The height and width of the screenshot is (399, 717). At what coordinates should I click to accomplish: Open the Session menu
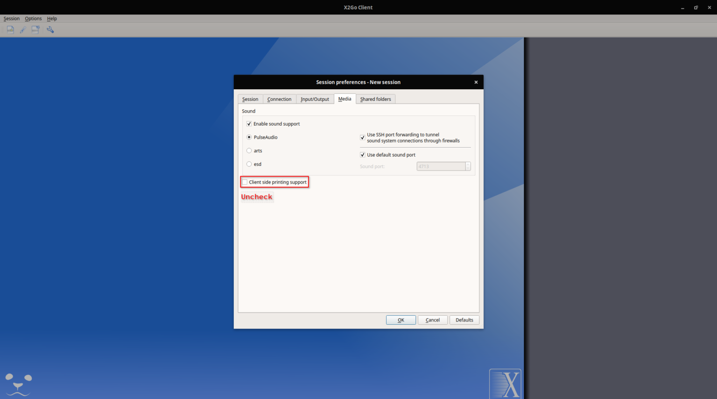[x=12, y=19]
